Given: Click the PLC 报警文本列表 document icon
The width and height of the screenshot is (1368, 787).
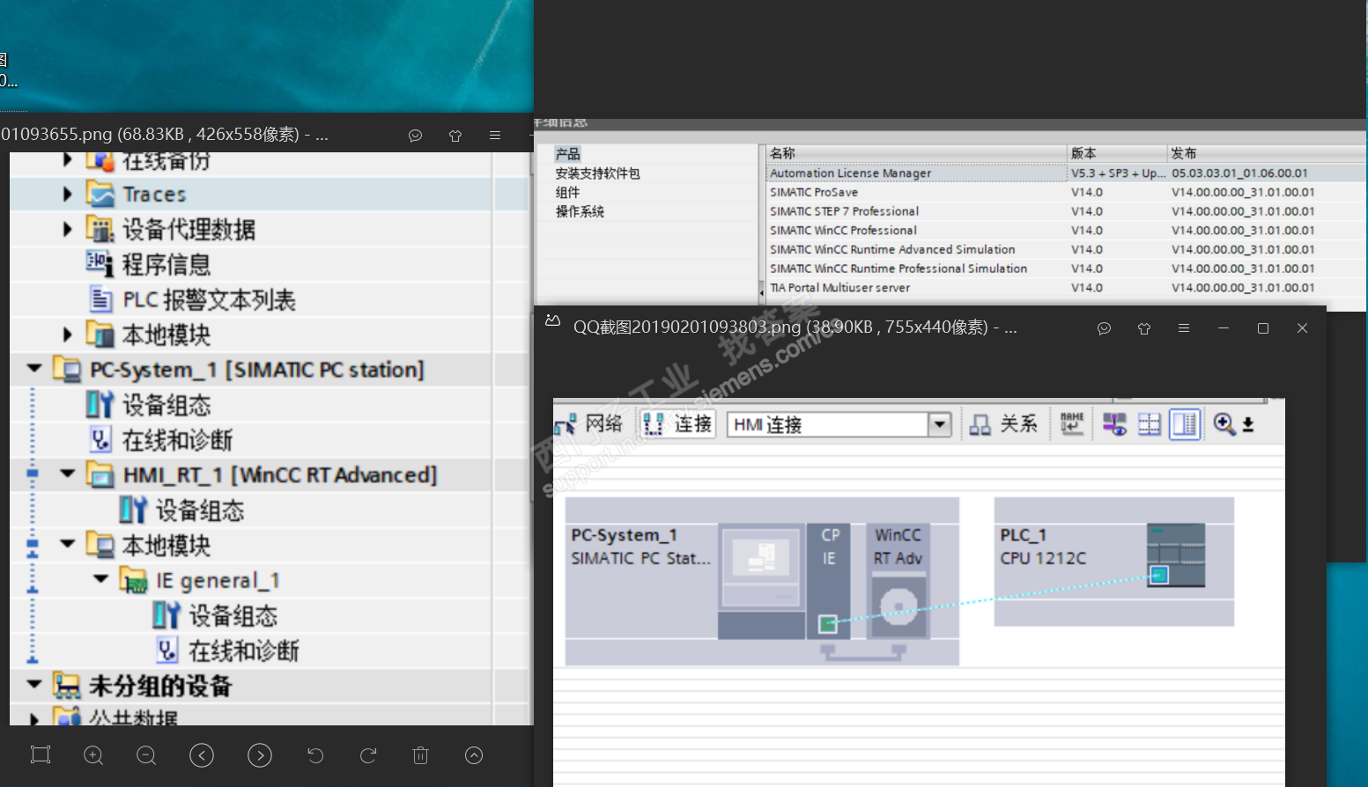Looking at the screenshot, I should click(101, 299).
